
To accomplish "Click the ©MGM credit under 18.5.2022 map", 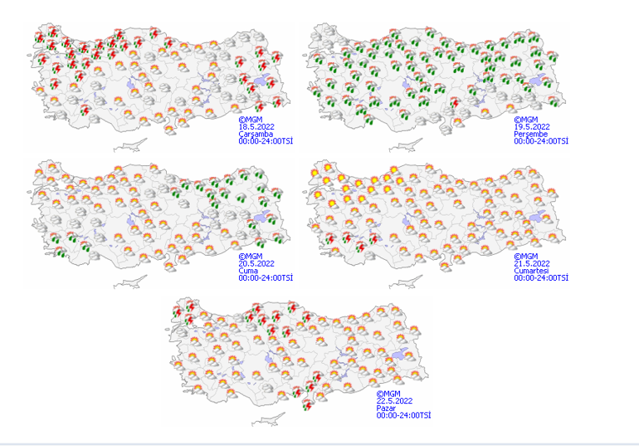I will (251, 120).
